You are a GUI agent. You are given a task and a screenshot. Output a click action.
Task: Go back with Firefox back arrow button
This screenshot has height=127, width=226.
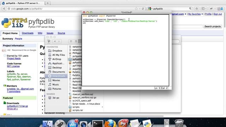(4, 8)
